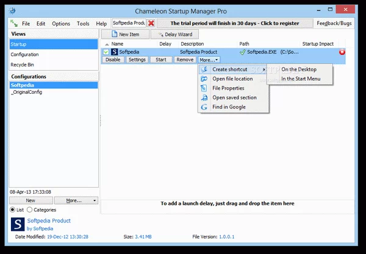366x254 pixels.
Task: Click the Softpedia Product description cell
Action: [x=198, y=52]
